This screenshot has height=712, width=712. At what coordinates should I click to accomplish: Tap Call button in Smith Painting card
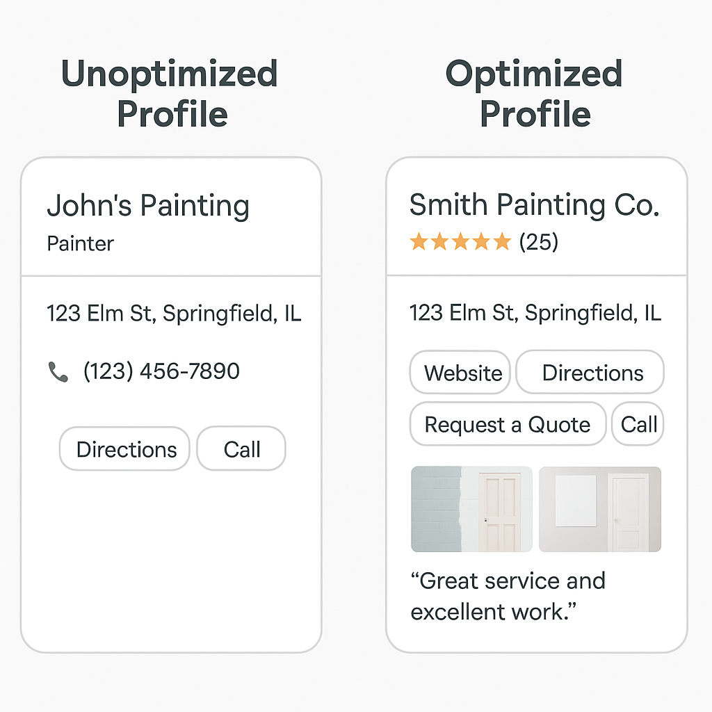(638, 423)
